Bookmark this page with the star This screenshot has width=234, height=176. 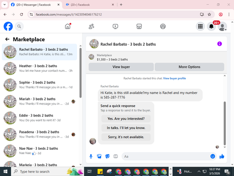click(x=209, y=15)
